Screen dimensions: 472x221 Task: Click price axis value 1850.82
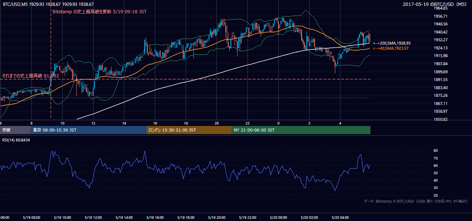point(441,119)
